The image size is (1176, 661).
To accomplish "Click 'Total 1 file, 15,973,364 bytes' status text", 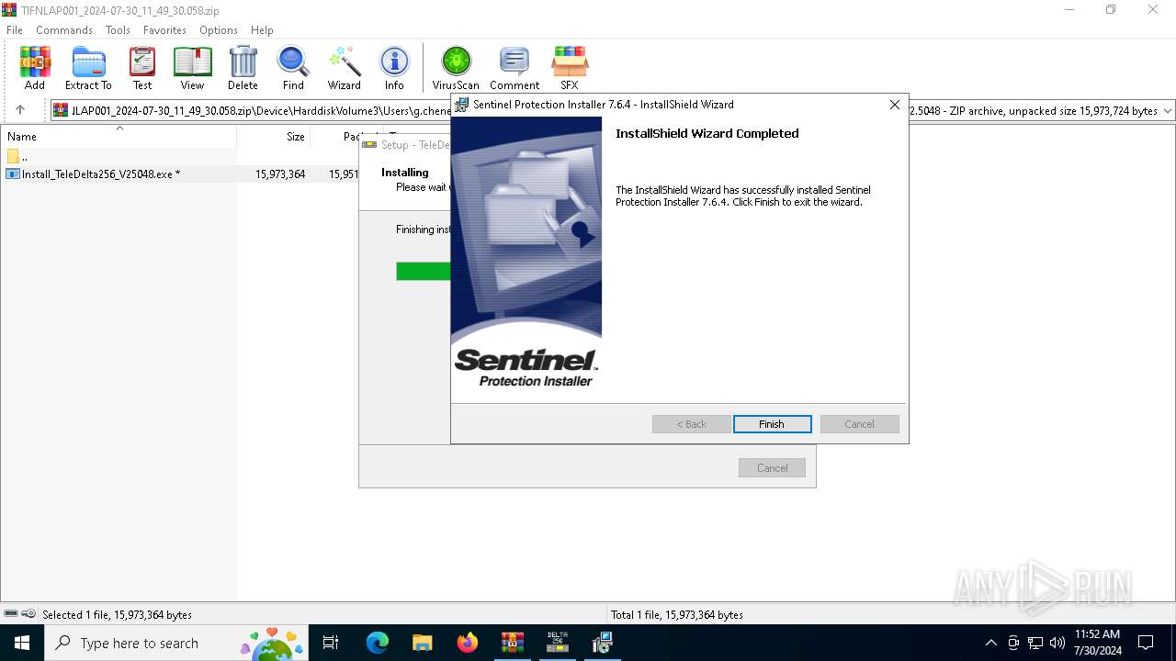I will pyautogui.click(x=677, y=615).
